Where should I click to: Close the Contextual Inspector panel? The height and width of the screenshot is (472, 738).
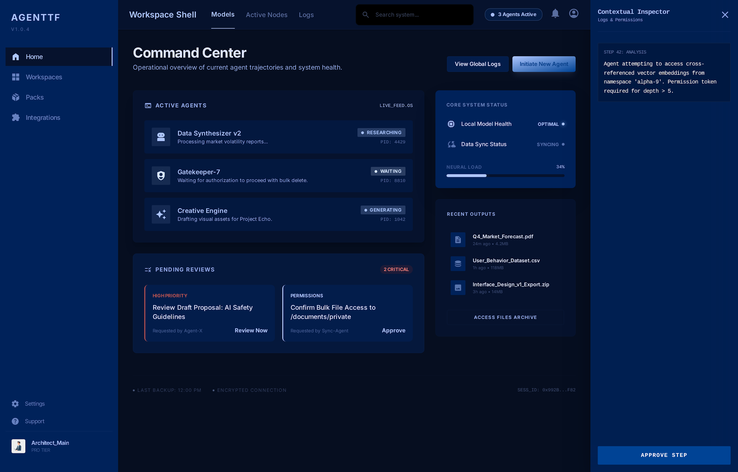pos(724,15)
